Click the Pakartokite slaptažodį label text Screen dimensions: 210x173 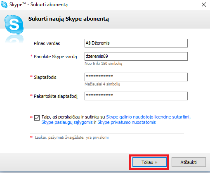point(56,96)
